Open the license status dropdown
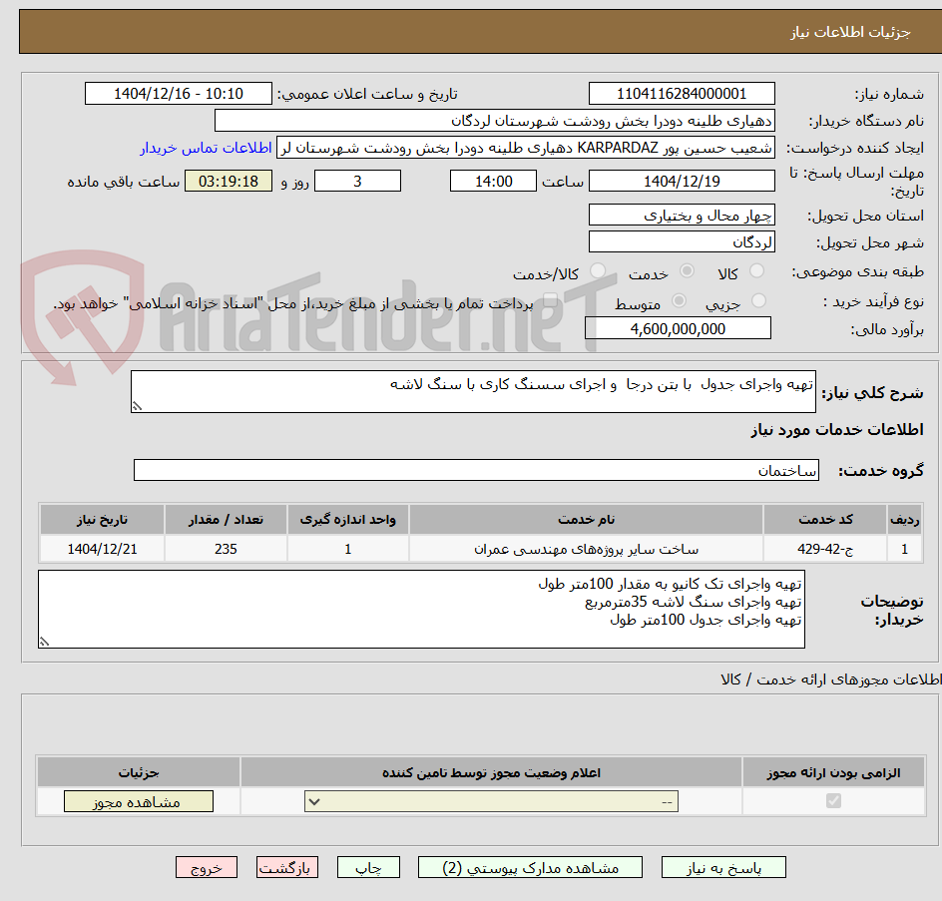The height and width of the screenshot is (901, 942). tap(491, 801)
